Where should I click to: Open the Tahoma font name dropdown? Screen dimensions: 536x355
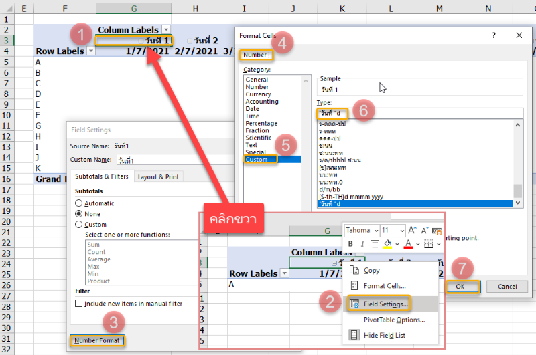click(x=375, y=230)
